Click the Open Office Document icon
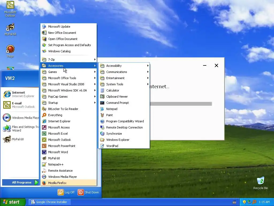The height and width of the screenshot is (206, 274). (44, 39)
